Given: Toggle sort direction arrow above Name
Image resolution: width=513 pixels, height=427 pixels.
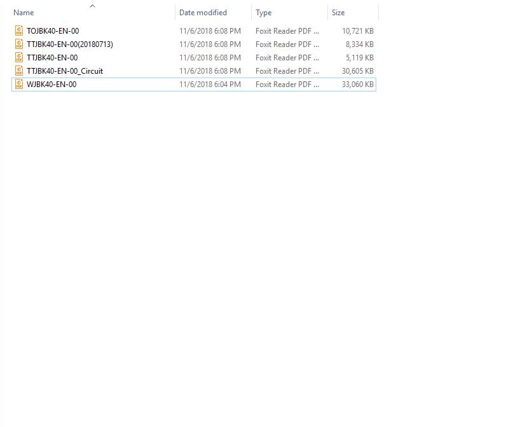Looking at the screenshot, I should [x=93, y=6].
